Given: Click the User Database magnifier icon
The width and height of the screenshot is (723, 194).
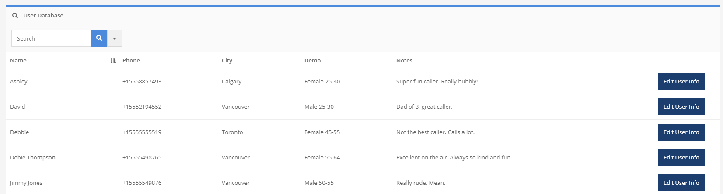Looking at the screenshot, I should [15, 16].
